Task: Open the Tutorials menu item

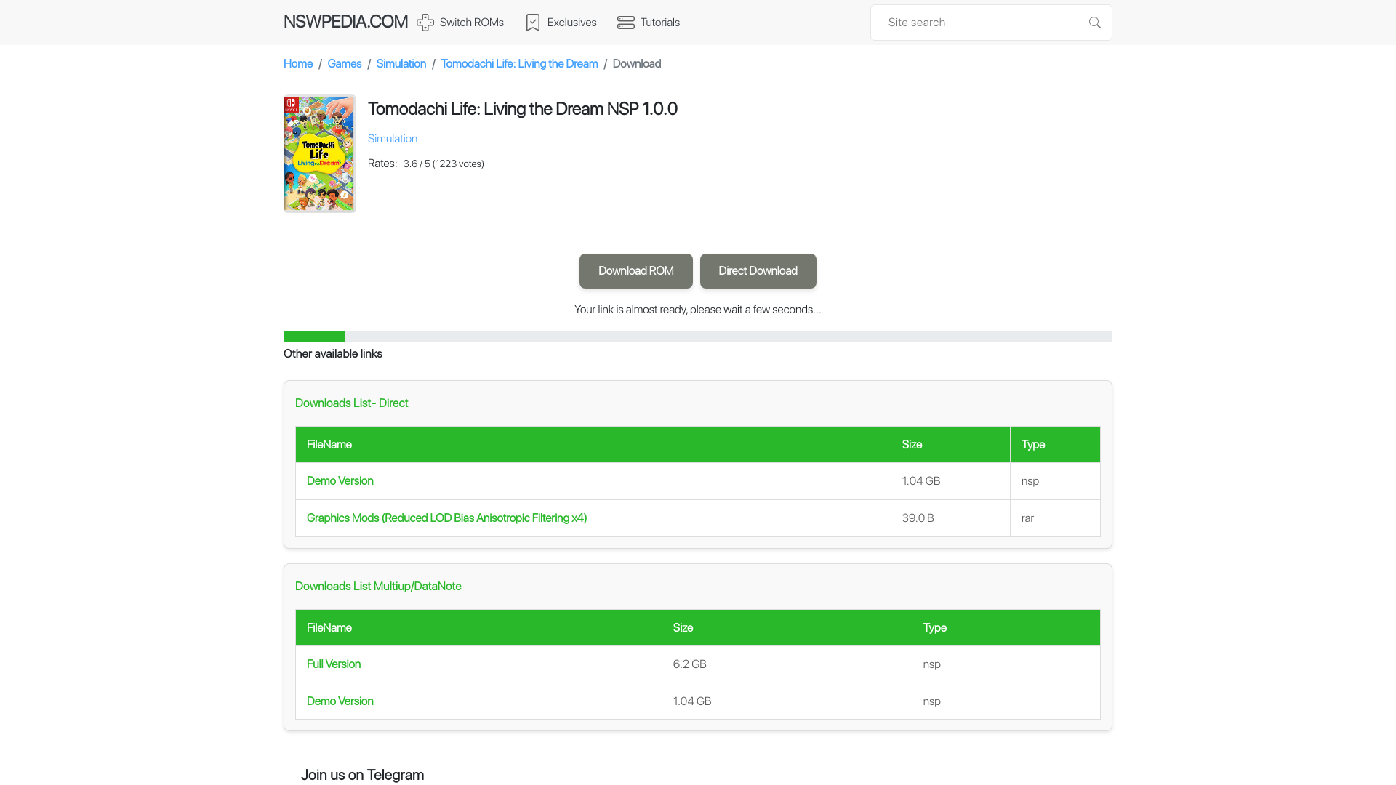Action: tap(649, 23)
